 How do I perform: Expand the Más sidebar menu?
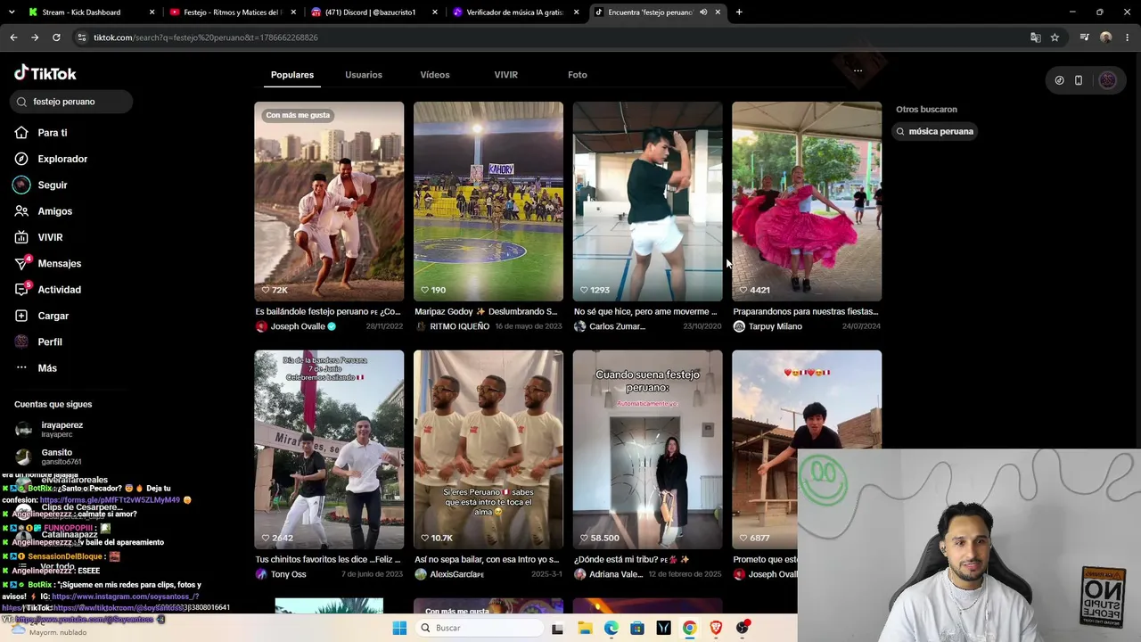46,368
